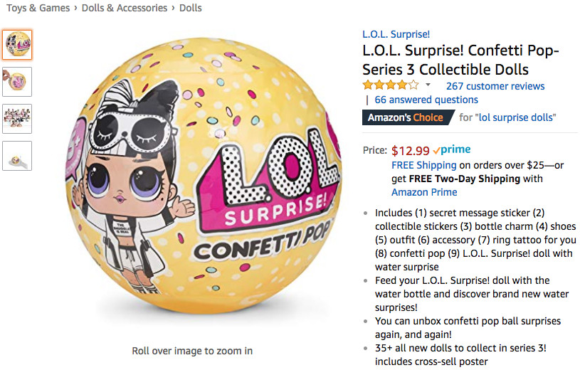Select the yellow ball front-view thumbnail

(17, 44)
